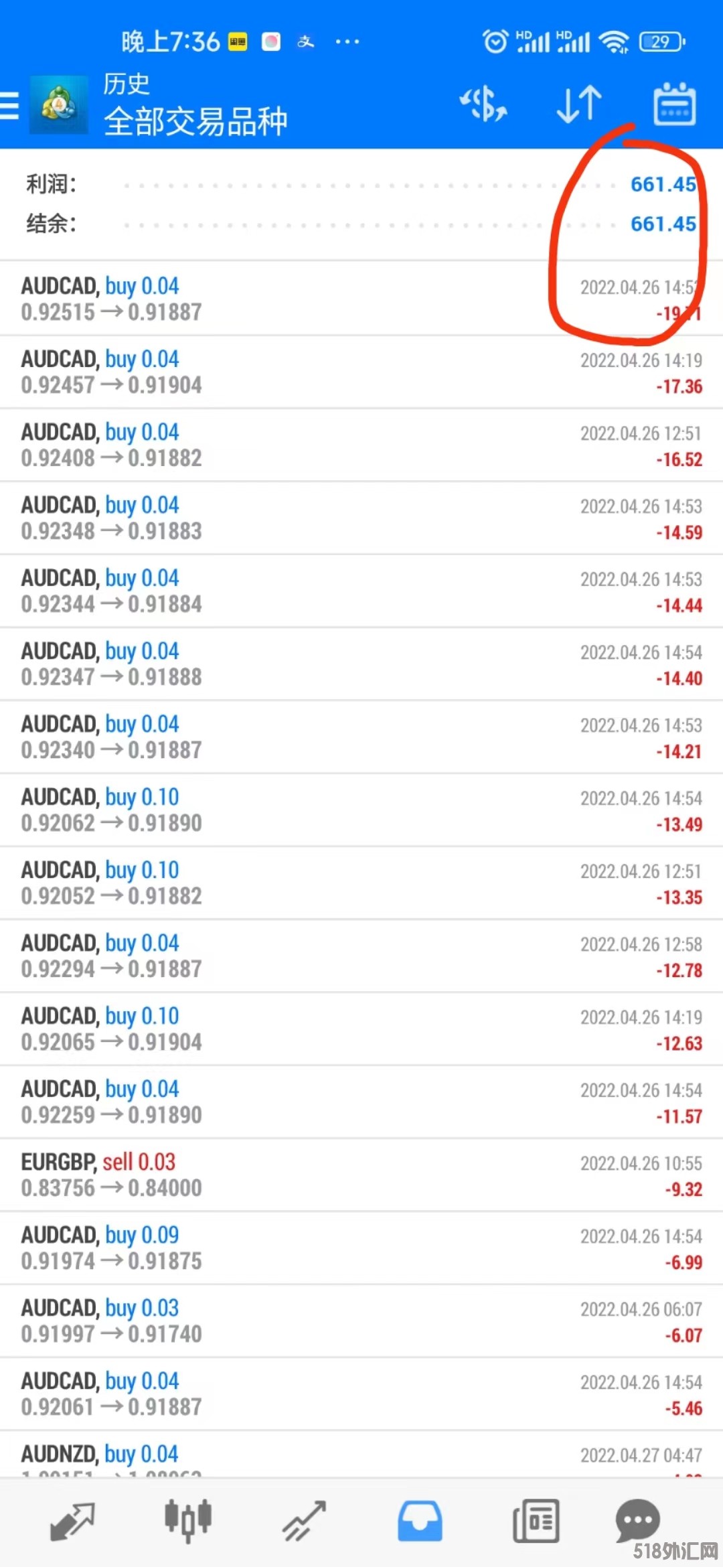The image size is (723, 1567).
Task: Open the News tab icon
Action: [x=536, y=1521]
